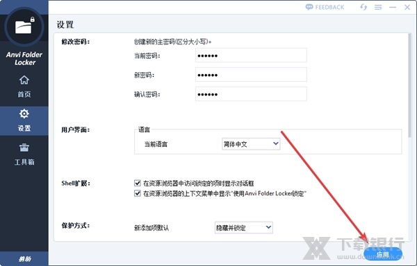Expand the 隐藏并锁定 protection method dropdown
The image size is (417, 266).
[x=244, y=227]
